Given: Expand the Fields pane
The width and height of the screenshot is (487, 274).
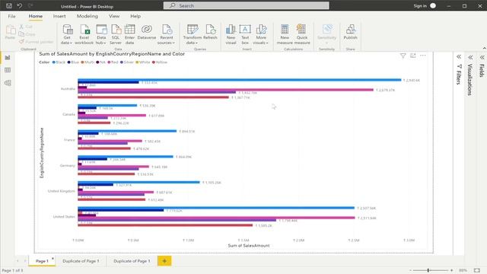Looking at the screenshot, I should pos(482,58).
